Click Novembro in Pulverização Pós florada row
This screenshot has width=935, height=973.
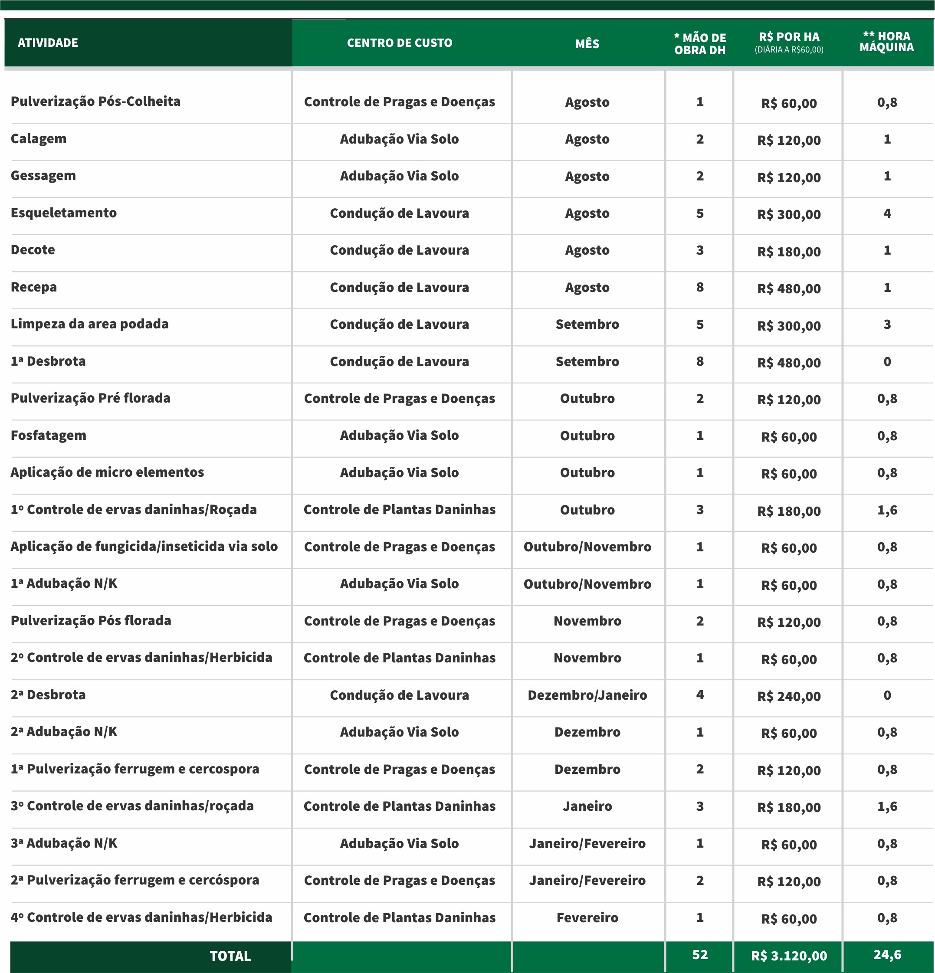point(587,621)
